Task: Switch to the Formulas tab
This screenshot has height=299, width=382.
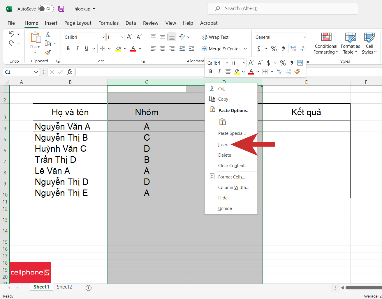Action: 108,23
